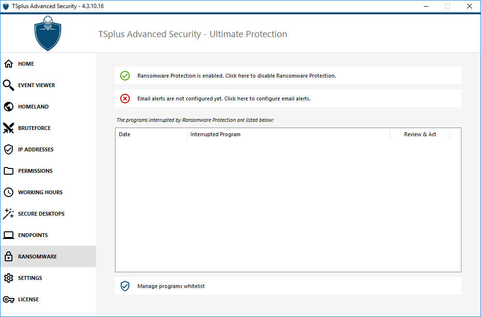Open IP Addresses shield icon
481x317 pixels.
tap(9, 149)
